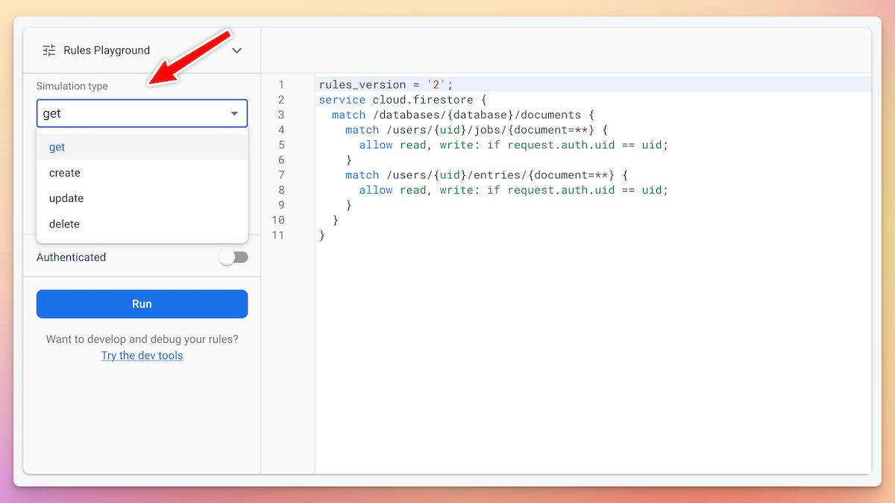The height and width of the screenshot is (503, 895).
Task: Collapse the Rules Playground chevron
Action: tap(237, 51)
